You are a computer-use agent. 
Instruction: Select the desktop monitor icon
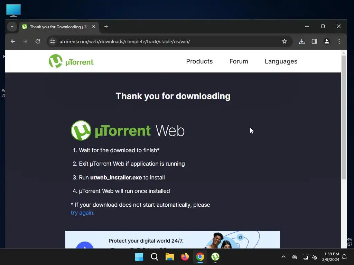coord(13,10)
